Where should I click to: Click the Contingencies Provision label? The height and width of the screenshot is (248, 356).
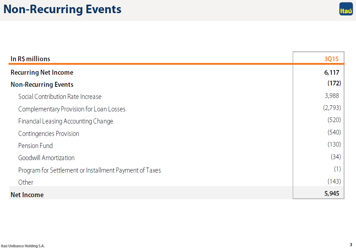pos(48,133)
